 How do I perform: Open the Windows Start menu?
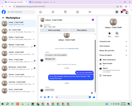(x=2, y=104)
